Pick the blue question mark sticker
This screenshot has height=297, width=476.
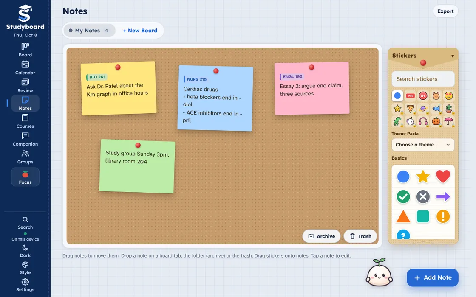pos(403,235)
